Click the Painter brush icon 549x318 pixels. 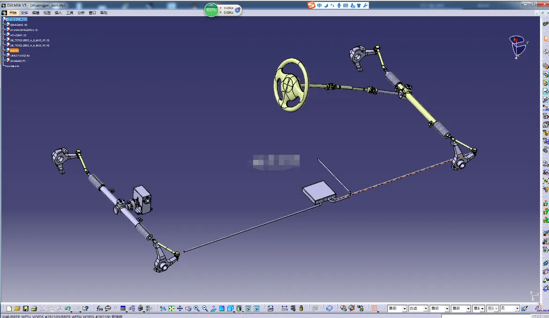coord(524,309)
